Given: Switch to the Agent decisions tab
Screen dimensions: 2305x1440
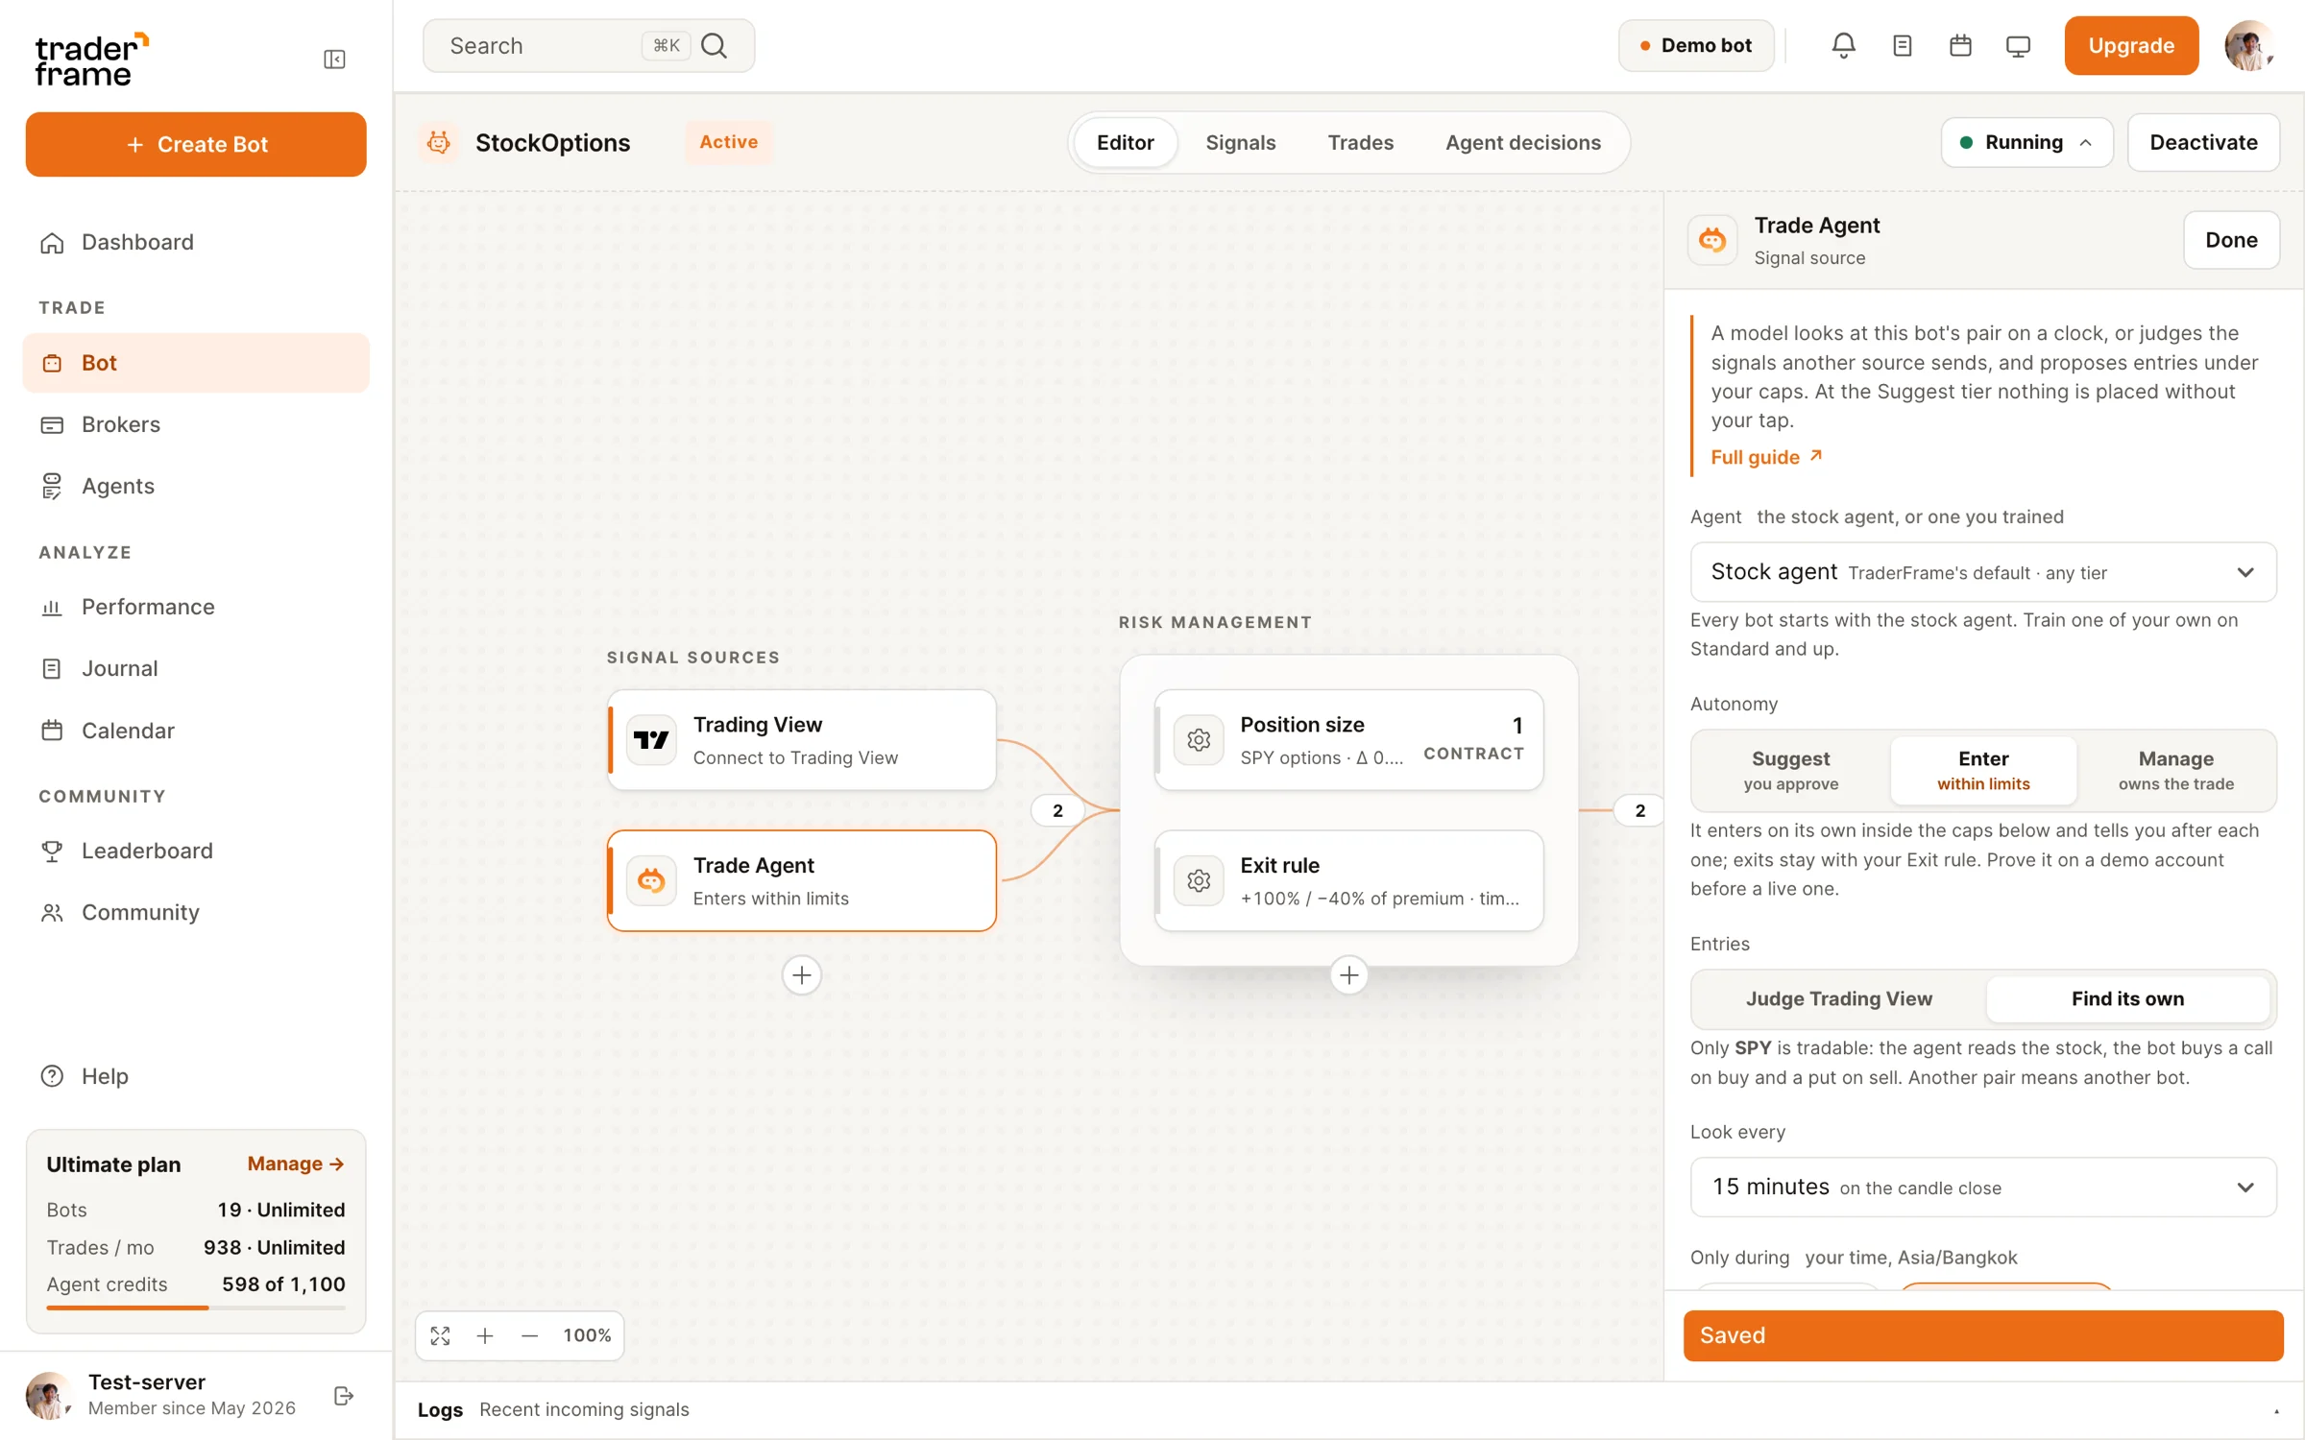Looking at the screenshot, I should pos(1522,142).
